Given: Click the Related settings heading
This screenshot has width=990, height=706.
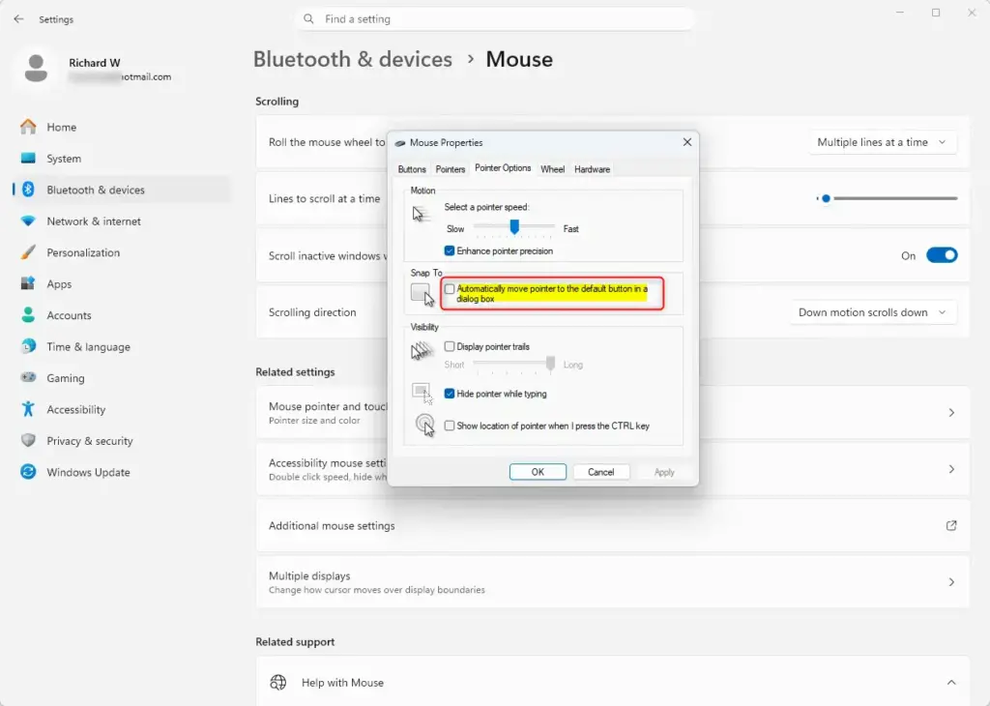Looking at the screenshot, I should coord(295,372).
